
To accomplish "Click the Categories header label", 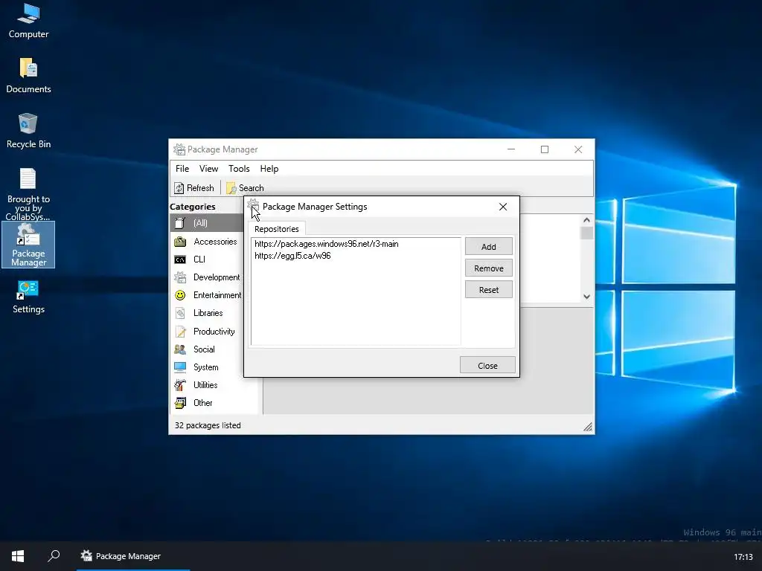I will click(x=193, y=207).
